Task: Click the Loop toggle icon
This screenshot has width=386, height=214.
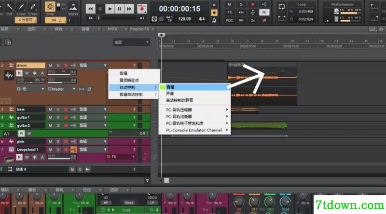Action: (x=282, y=6)
